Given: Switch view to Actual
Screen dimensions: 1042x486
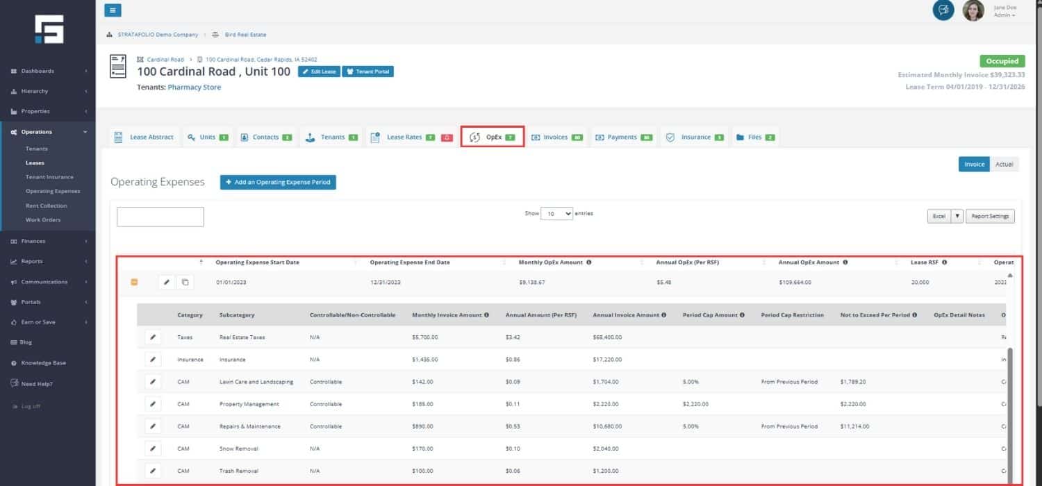Looking at the screenshot, I should pyautogui.click(x=1004, y=165).
